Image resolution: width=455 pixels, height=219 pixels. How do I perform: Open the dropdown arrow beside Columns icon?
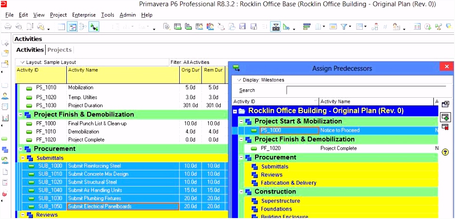(x=324, y=27)
